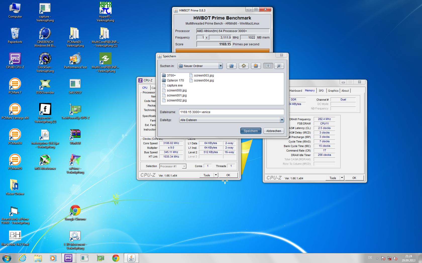Open the SPD tab in CPU-Z

point(321,91)
